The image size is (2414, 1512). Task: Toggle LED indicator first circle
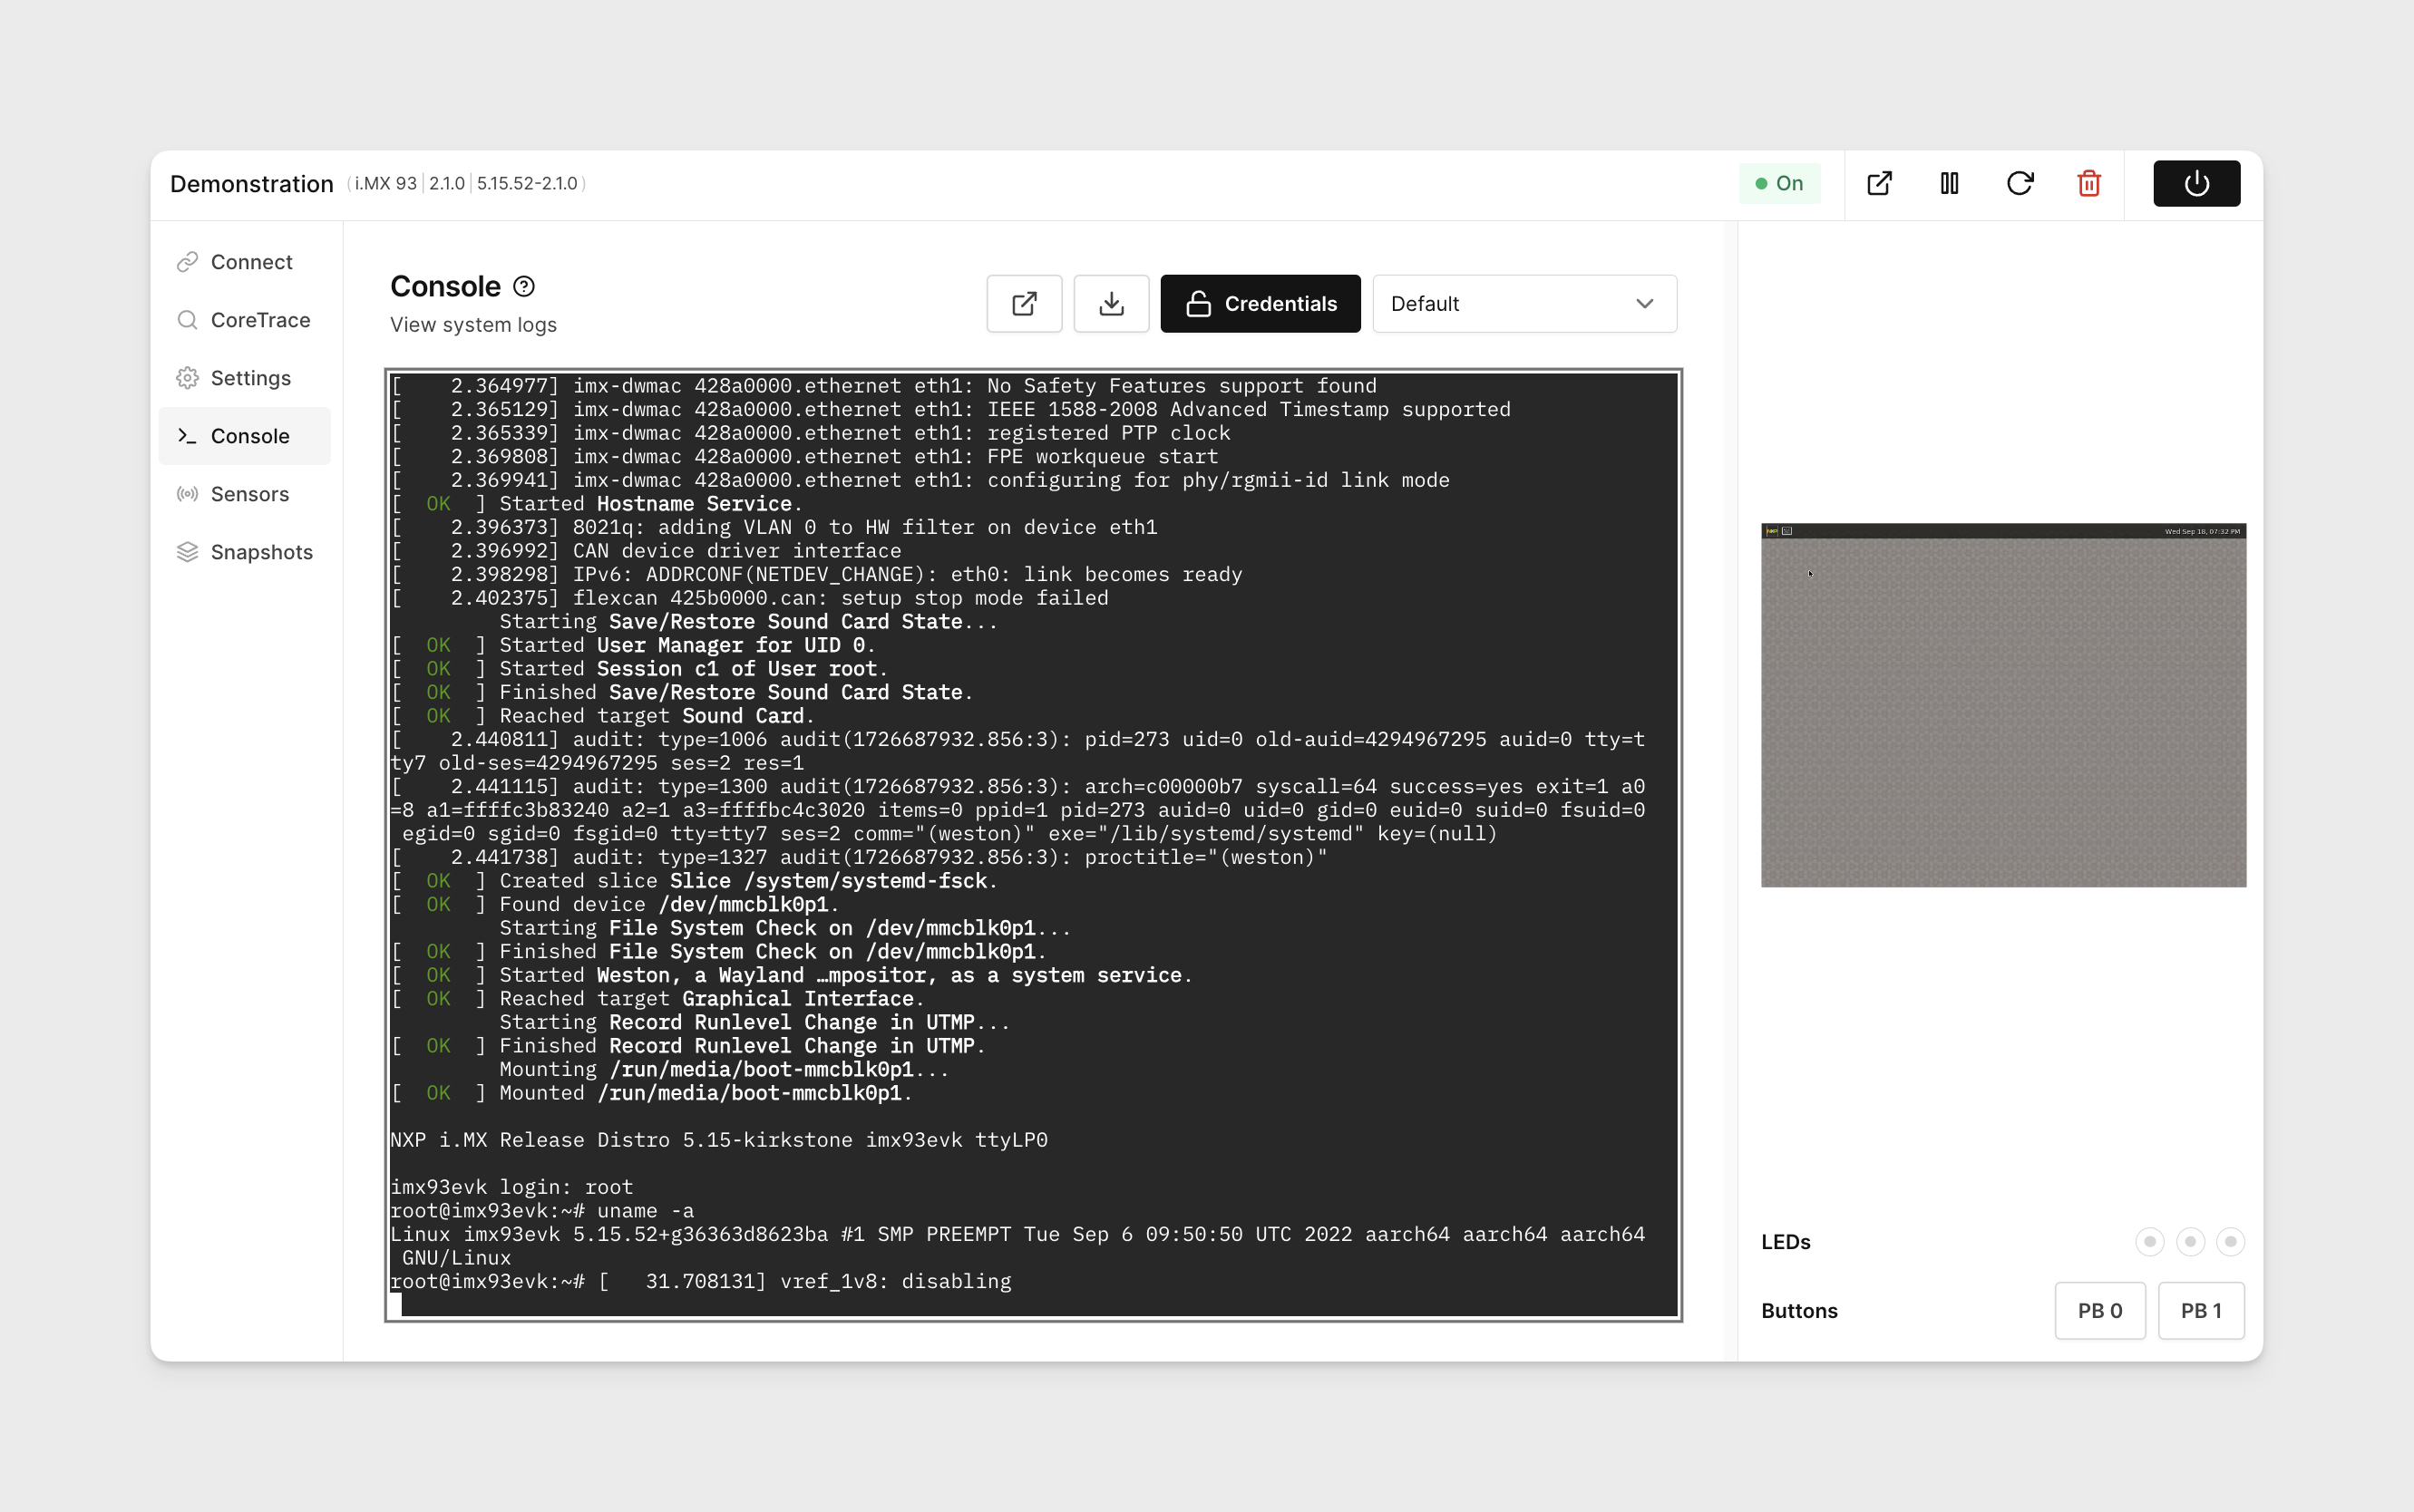click(x=2147, y=1240)
